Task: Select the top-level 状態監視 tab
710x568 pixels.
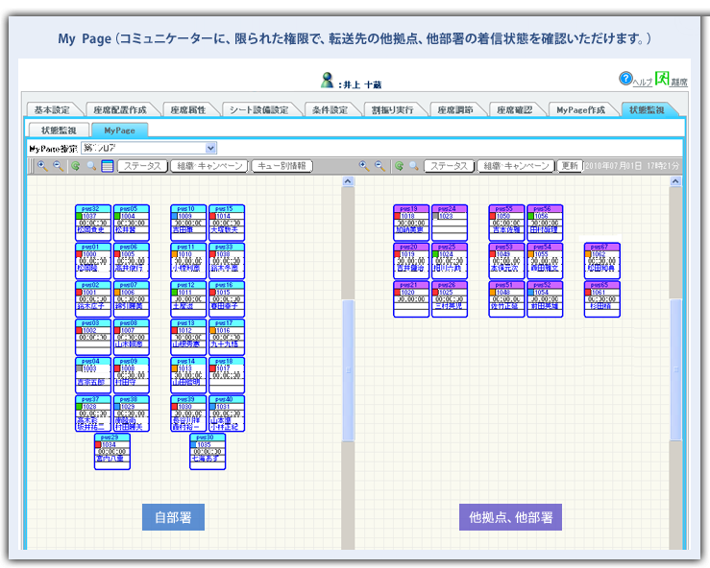Action: tap(647, 110)
